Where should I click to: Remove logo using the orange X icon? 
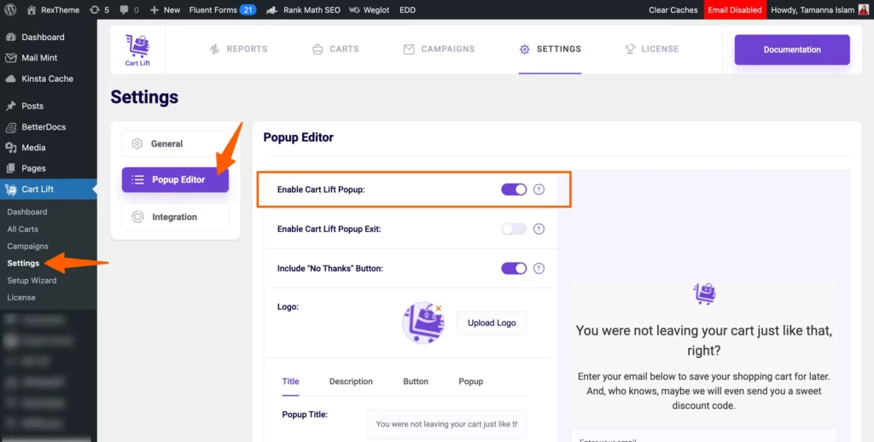click(x=439, y=308)
